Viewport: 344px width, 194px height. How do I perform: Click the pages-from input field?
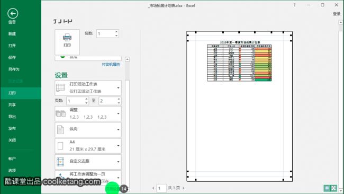tap(76, 101)
